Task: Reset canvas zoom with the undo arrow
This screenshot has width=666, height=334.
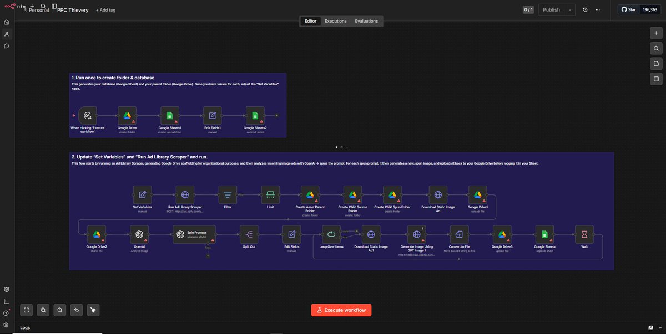Action: [x=77, y=310]
